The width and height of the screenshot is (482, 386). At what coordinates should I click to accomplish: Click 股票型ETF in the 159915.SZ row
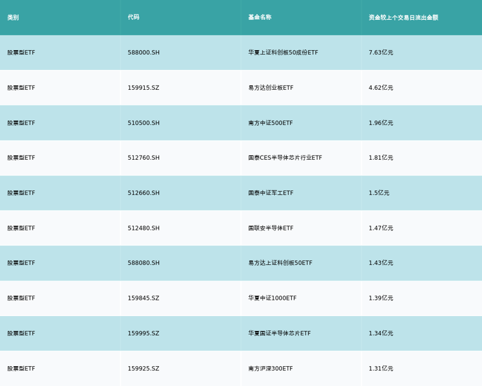coord(21,87)
